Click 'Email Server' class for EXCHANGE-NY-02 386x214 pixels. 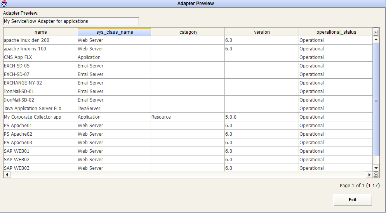[114, 83]
